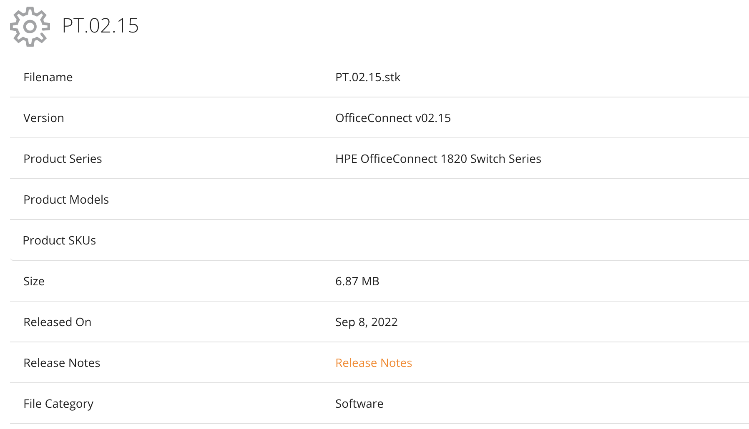
Task: Click the Product SKUs row label
Action: point(59,240)
